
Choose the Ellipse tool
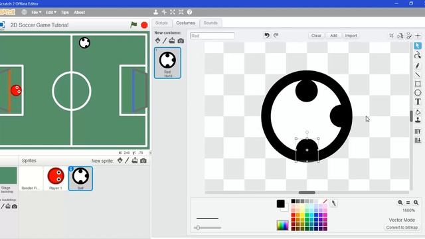[418, 93]
